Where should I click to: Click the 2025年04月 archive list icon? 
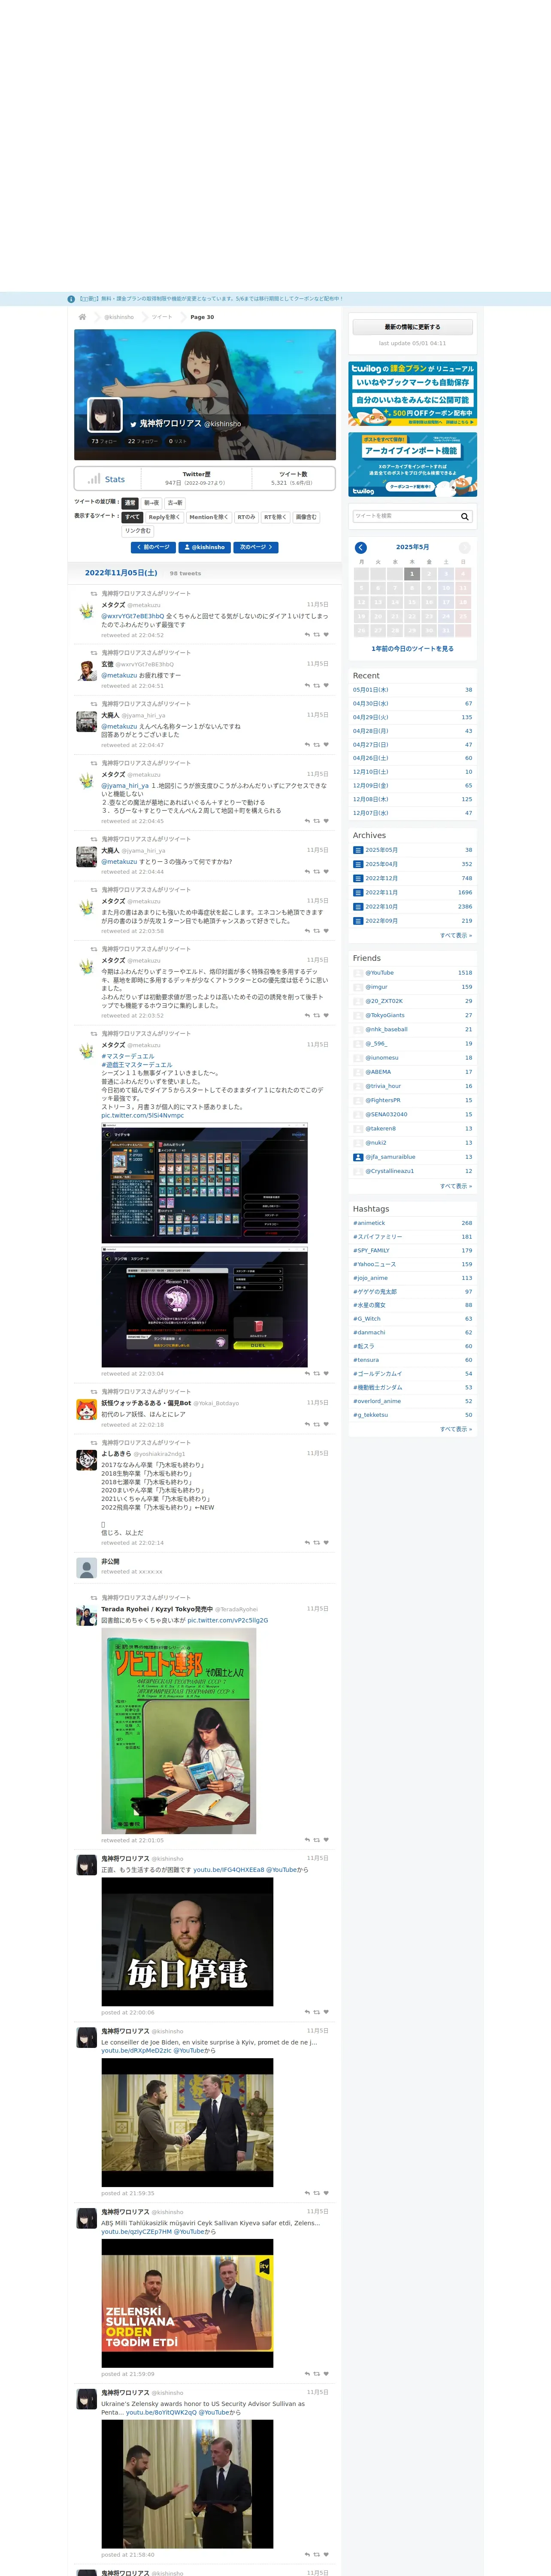[358, 864]
